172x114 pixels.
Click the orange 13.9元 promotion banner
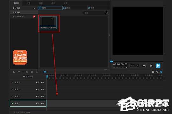point(20,57)
